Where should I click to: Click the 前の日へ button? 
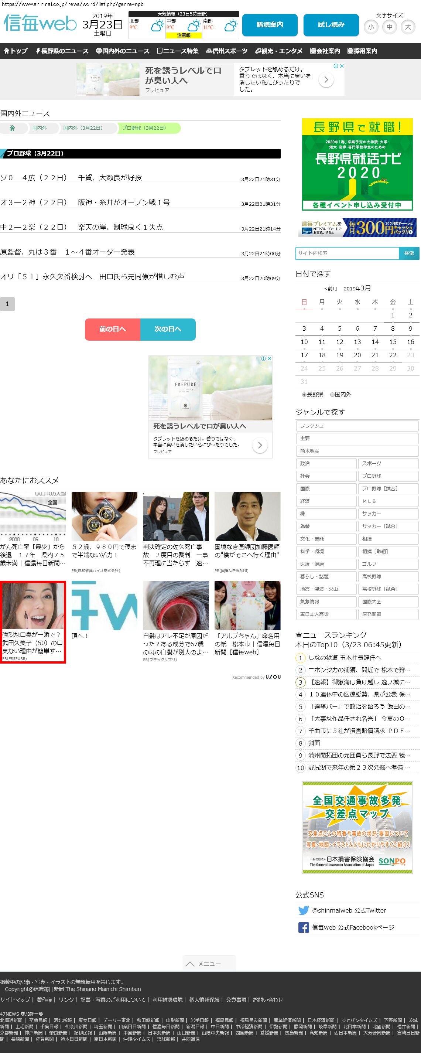click(112, 329)
